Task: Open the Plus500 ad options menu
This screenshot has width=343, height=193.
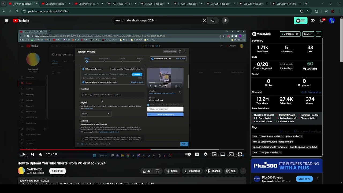Action: [x=318, y=179]
